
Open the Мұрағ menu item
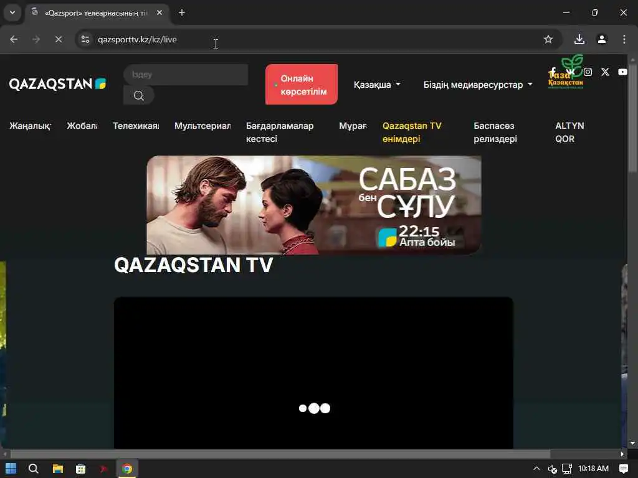coord(353,126)
